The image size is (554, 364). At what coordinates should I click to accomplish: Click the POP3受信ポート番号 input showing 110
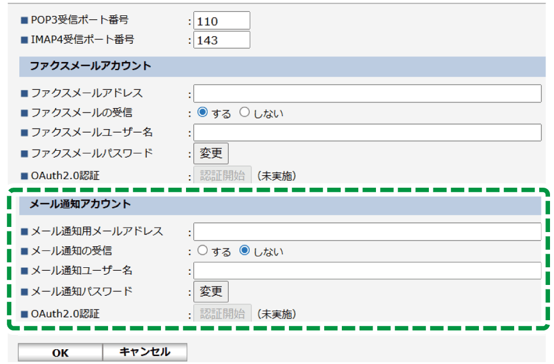point(222,20)
